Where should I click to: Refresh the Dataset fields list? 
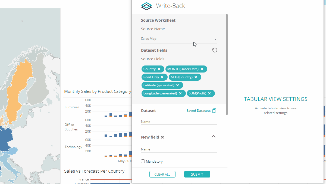[215, 50]
